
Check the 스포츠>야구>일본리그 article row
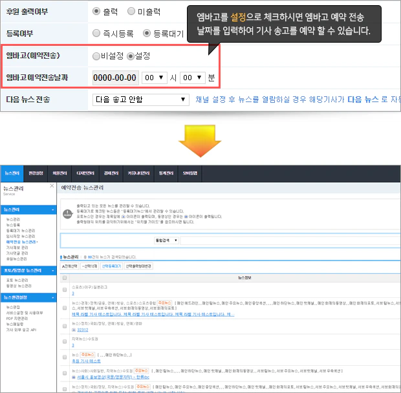click(x=65, y=290)
